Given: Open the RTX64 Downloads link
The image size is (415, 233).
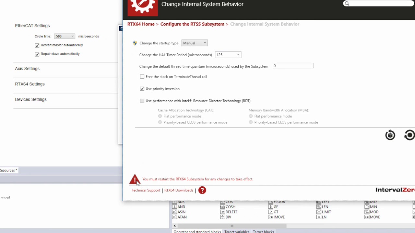Looking at the screenshot, I should pyautogui.click(x=179, y=190).
